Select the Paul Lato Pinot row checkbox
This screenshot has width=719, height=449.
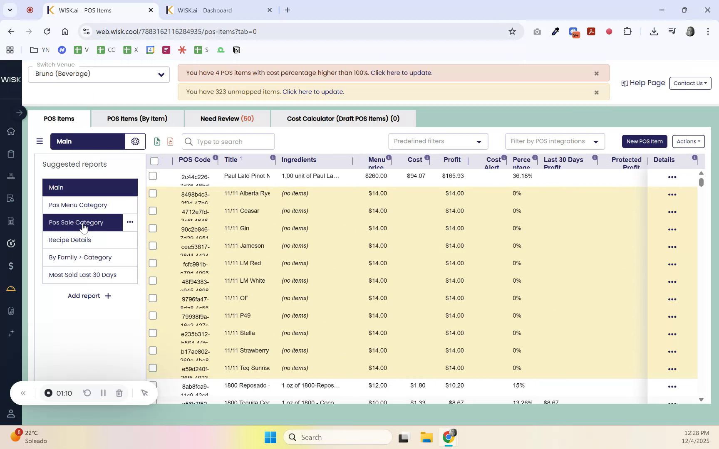click(x=153, y=176)
